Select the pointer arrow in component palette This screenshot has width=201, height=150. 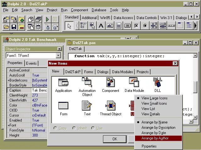pyautogui.click(x=69, y=26)
